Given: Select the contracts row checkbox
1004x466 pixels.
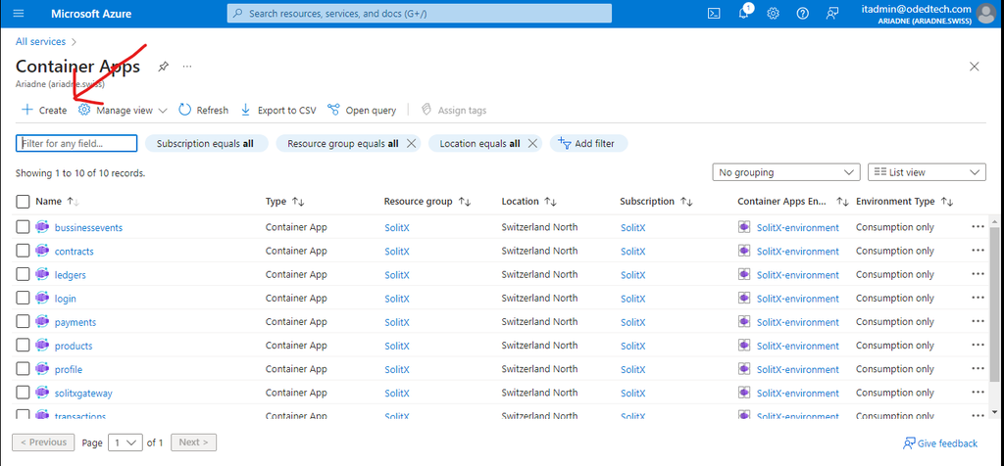Looking at the screenshot, I should (24, 251).
